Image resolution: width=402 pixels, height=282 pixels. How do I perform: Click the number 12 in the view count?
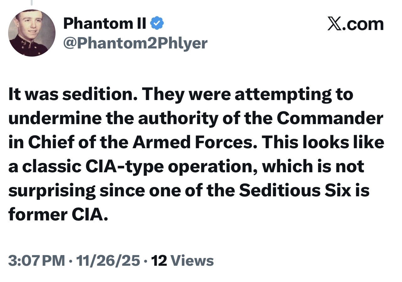159,261
